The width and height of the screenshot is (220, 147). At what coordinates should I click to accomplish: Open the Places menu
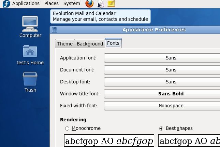[51, 3]
